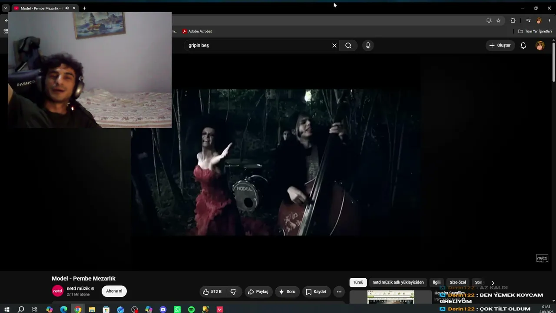Click the Oluştur create button
Image resolution: width=556 pixels, height=313 pixels.
coord(500,45)
